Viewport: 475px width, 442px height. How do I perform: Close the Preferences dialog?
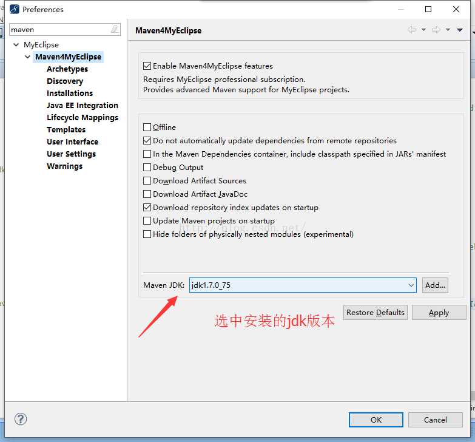point(456,9)
